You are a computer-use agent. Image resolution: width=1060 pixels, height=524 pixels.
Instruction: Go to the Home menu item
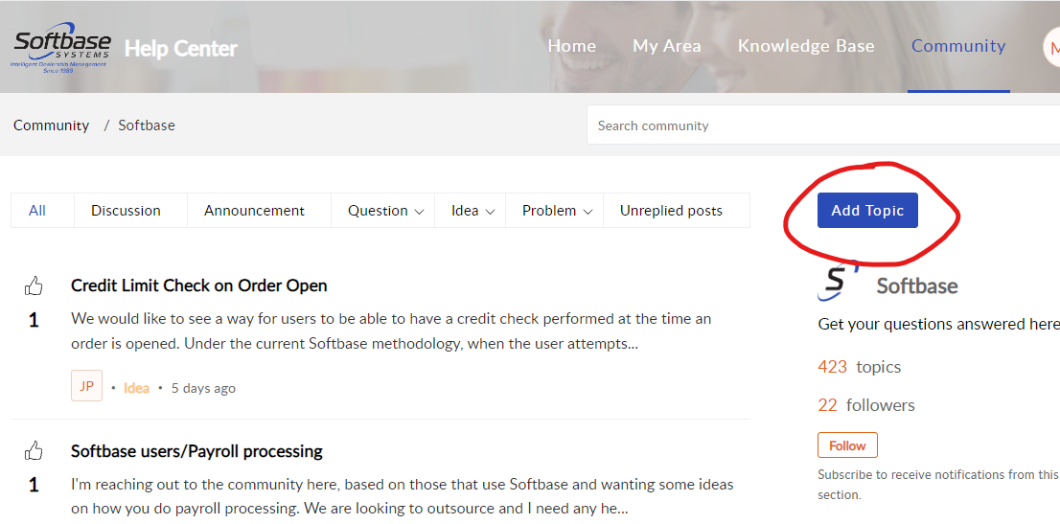[x=572, y=46]
